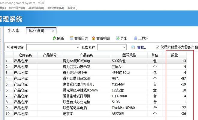The image size is (198, 120).
Task: Select row 得力四层创意笔筒
Action: (x=96, y=78)
